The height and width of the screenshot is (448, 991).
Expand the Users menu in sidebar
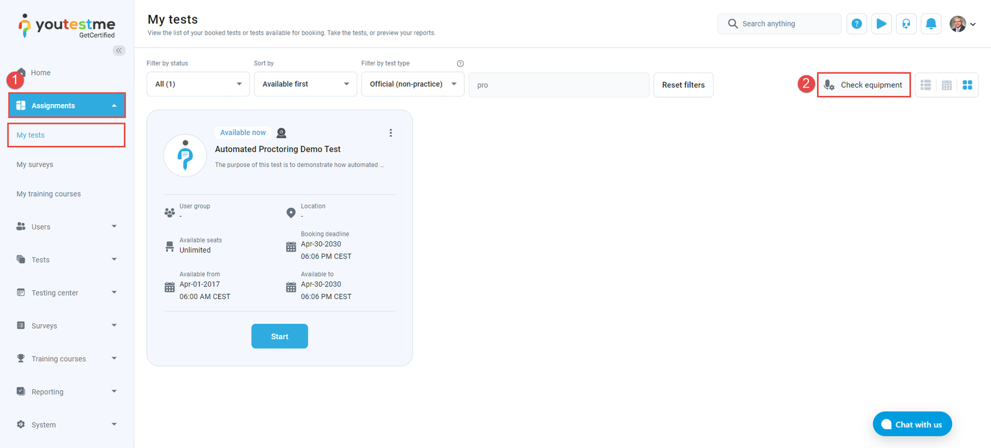(x=66, y=227)
